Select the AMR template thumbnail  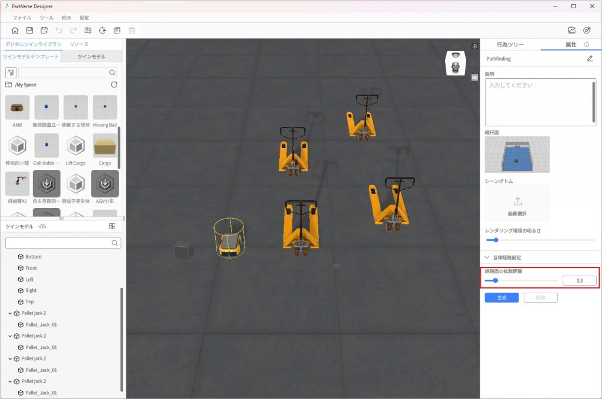pyautogui.click(x=18, y=108)
